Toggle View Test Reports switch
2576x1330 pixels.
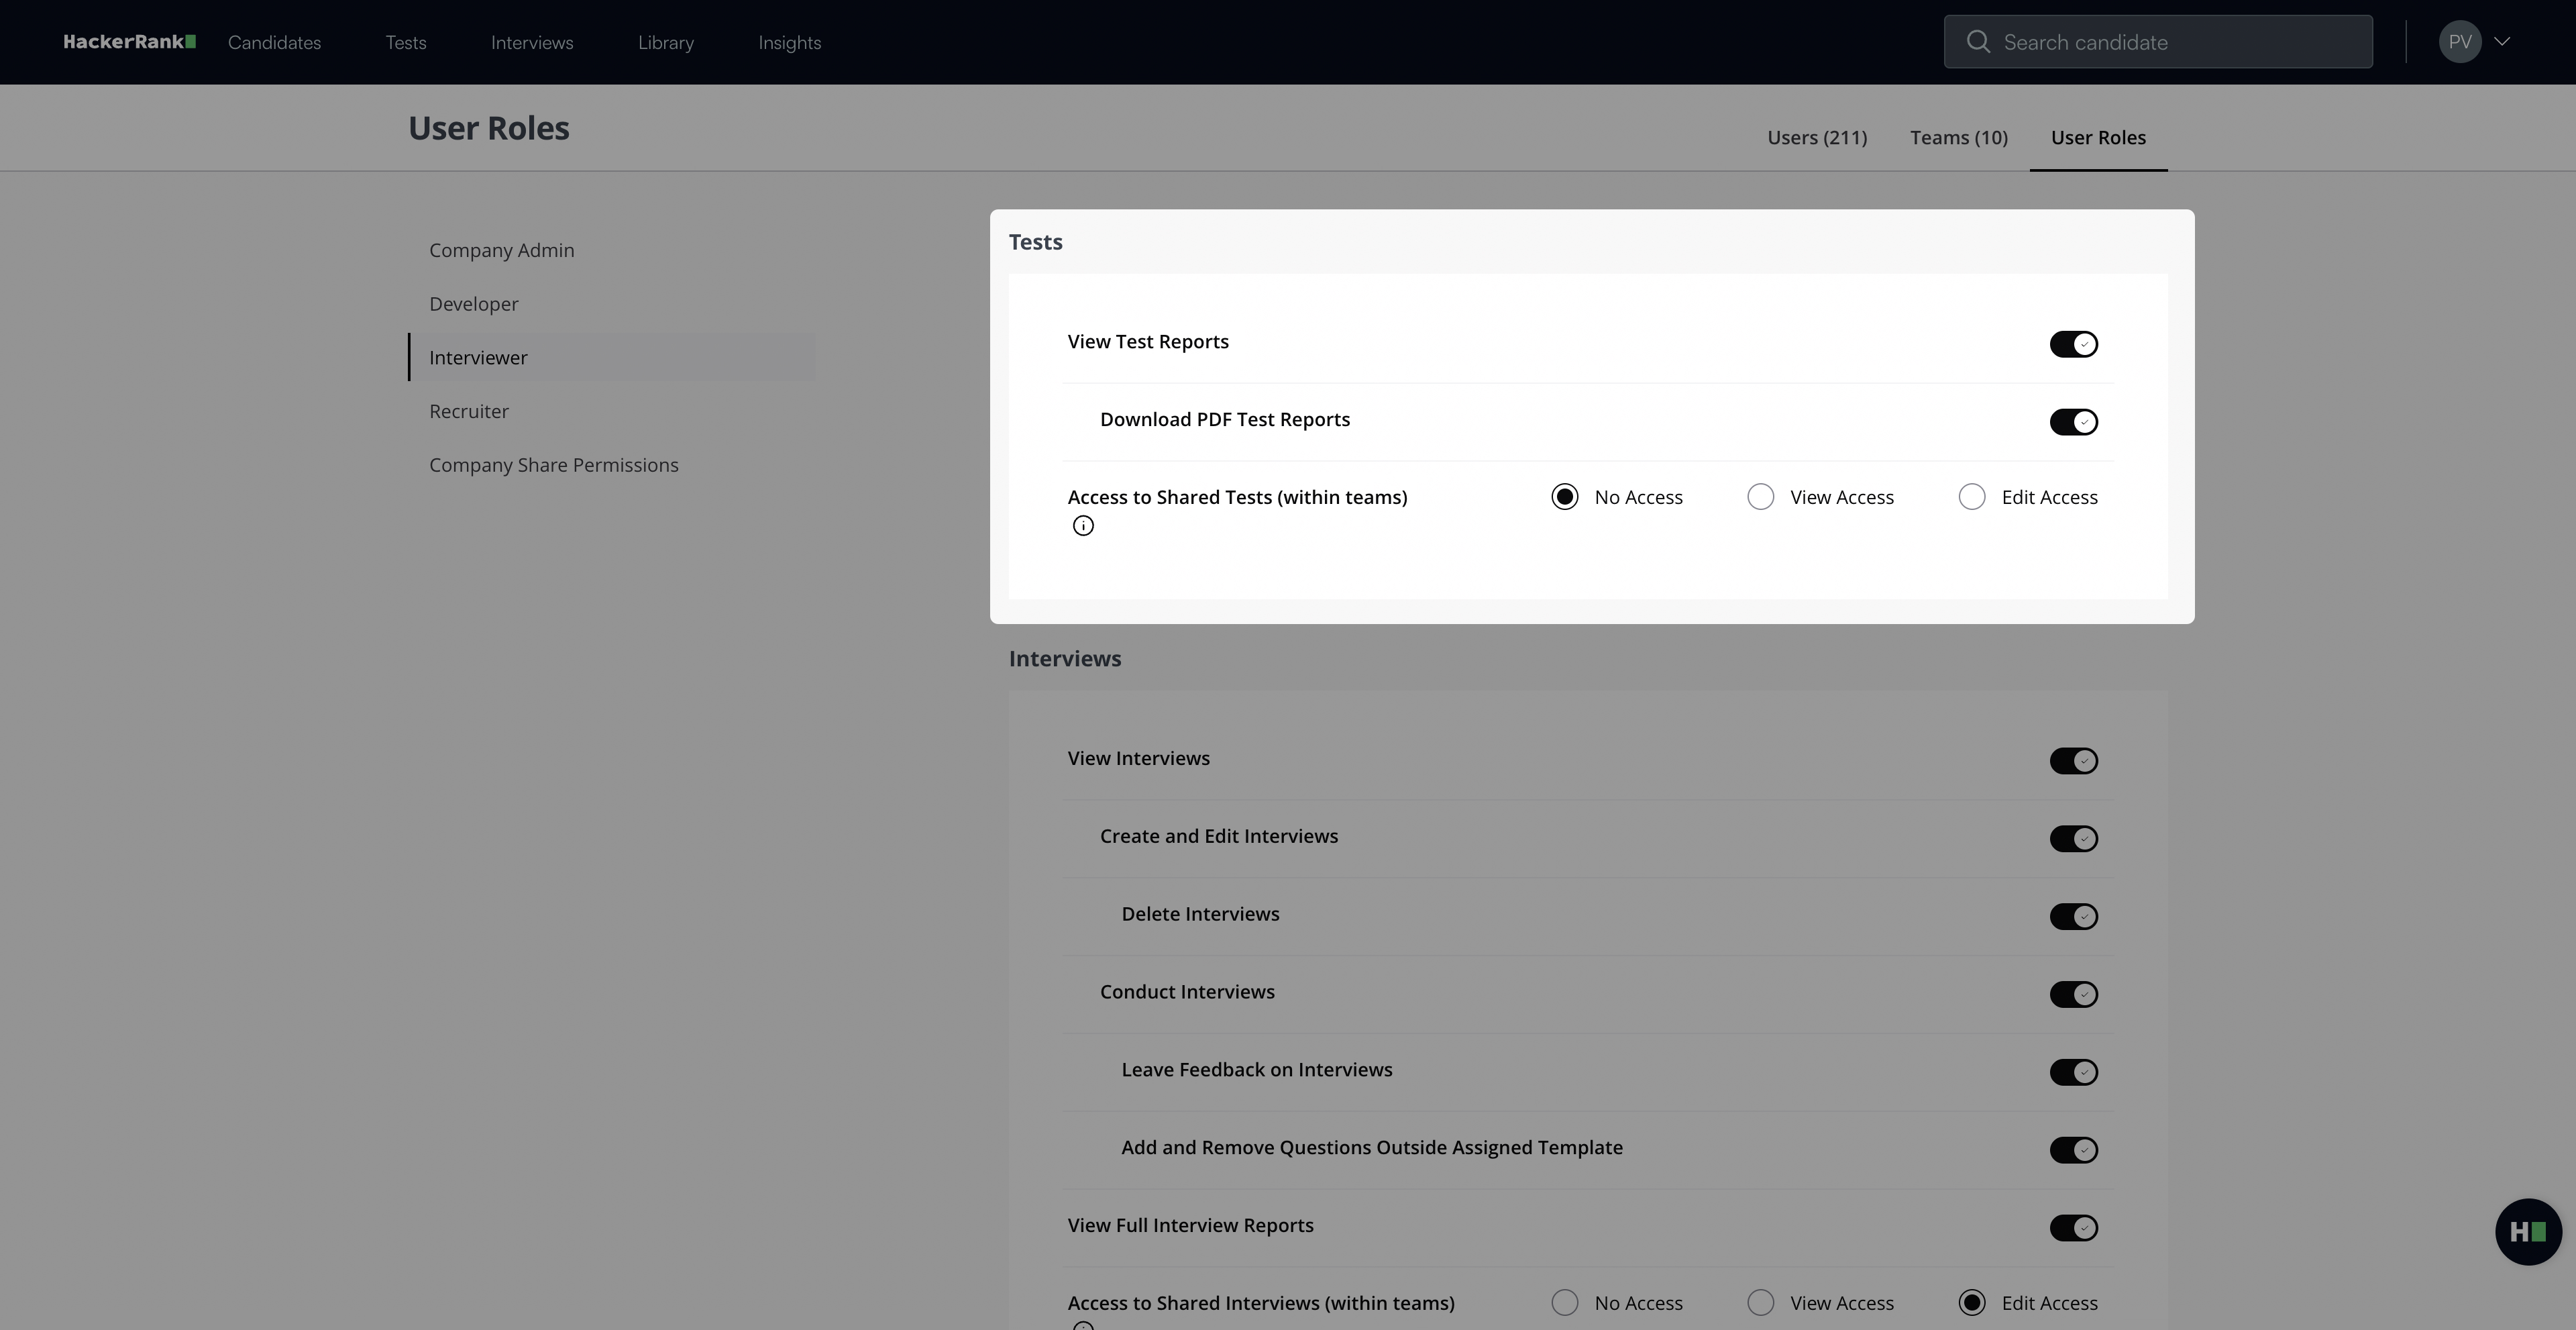click(x=2073, y=344)
